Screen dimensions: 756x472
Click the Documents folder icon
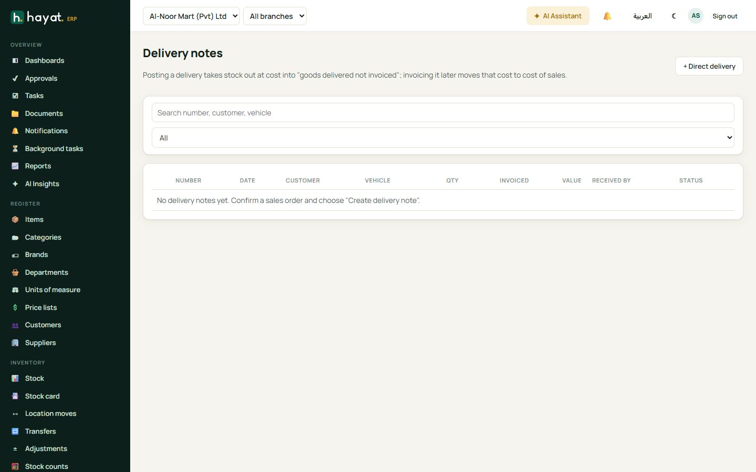15,114
